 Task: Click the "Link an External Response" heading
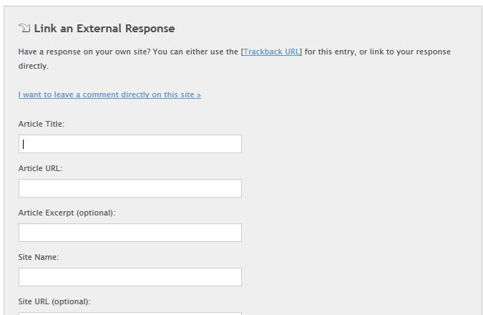point(104,29)
